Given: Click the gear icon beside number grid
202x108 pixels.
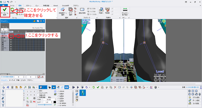Looking at the screenshot, I should click(34, 98).
